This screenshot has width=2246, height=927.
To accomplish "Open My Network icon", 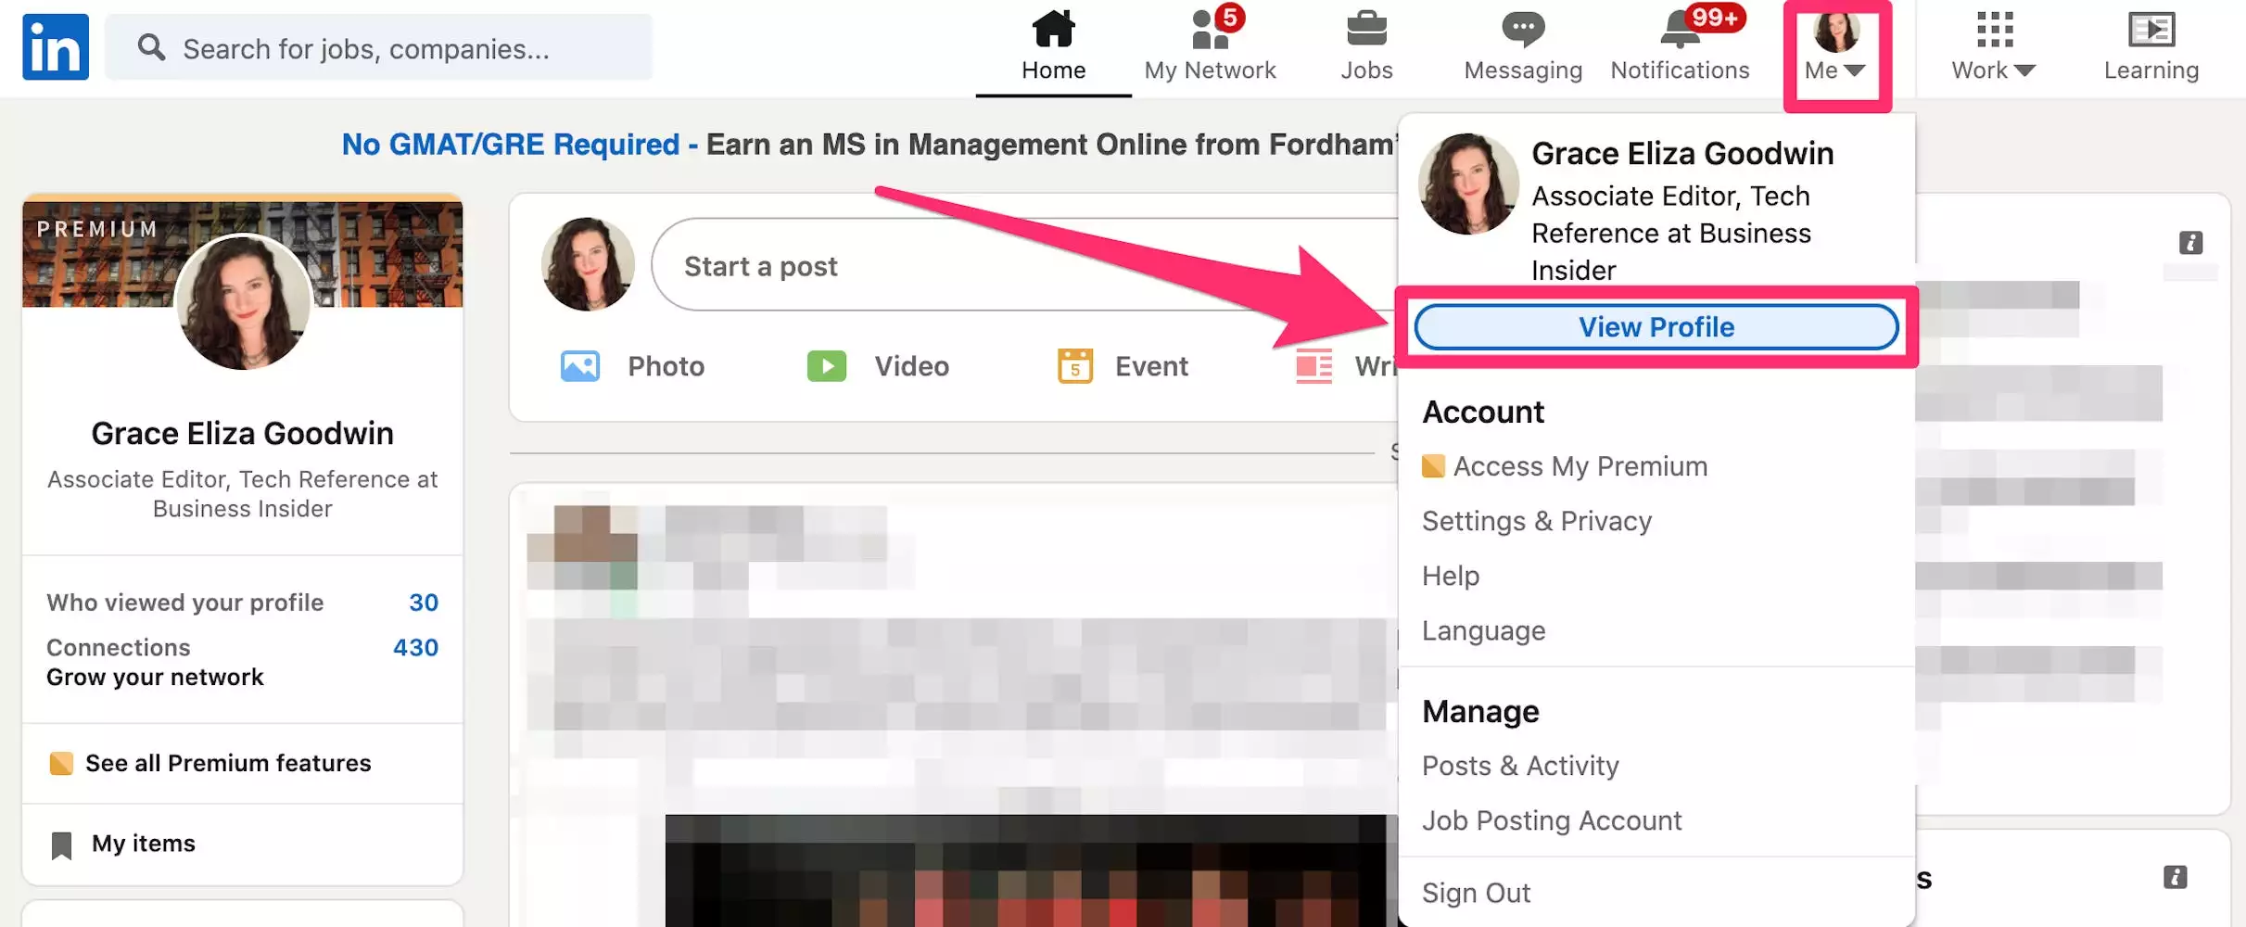I will pyautogui.click(x=1209, y=31).
